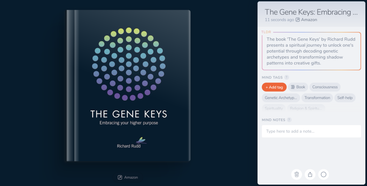Choose the Transformation tag
Image resolution: width=367 pixels, height=186 pixels.
pos(317,98)
